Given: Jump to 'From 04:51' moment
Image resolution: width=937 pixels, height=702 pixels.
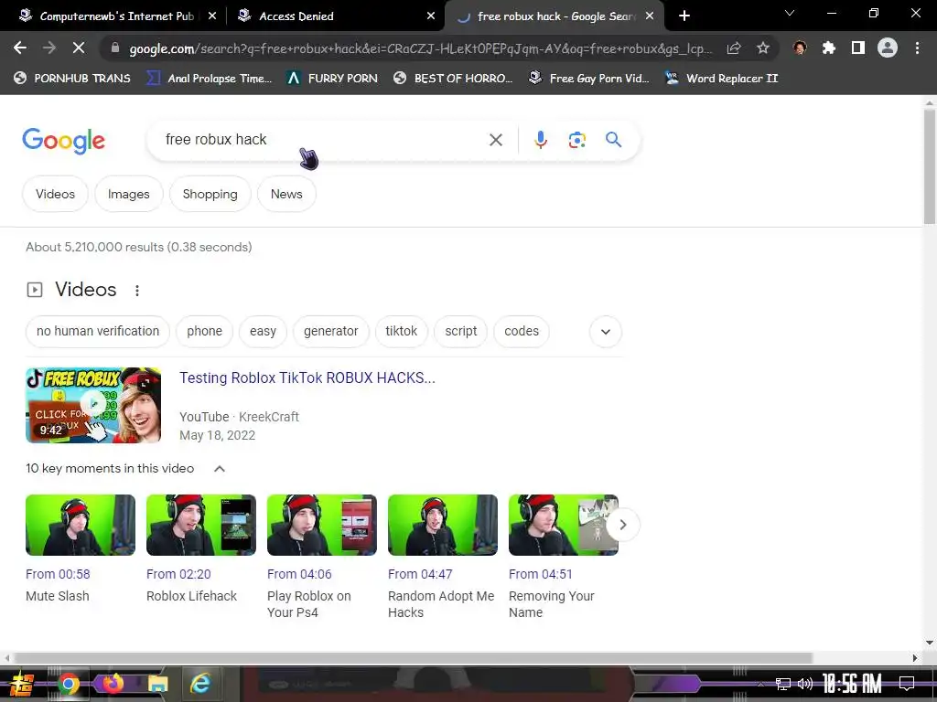Looking at the screenshot, I should 540,574.
